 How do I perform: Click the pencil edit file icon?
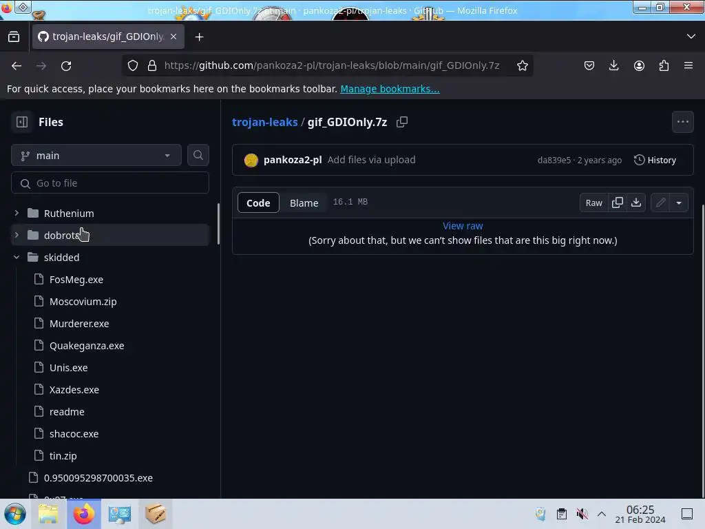coord(660,203)
